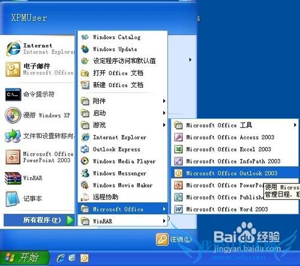The width and height of the screenshot is (300, 266).
Task: Launch the command prompt icon
Action: 13,94
